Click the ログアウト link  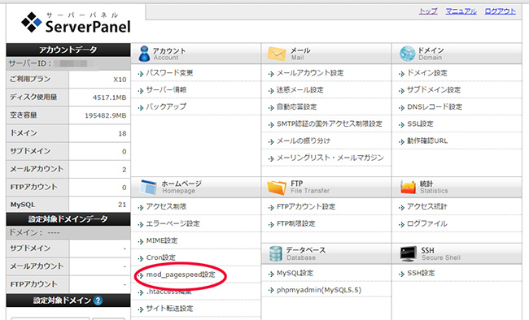pos(500,11)
